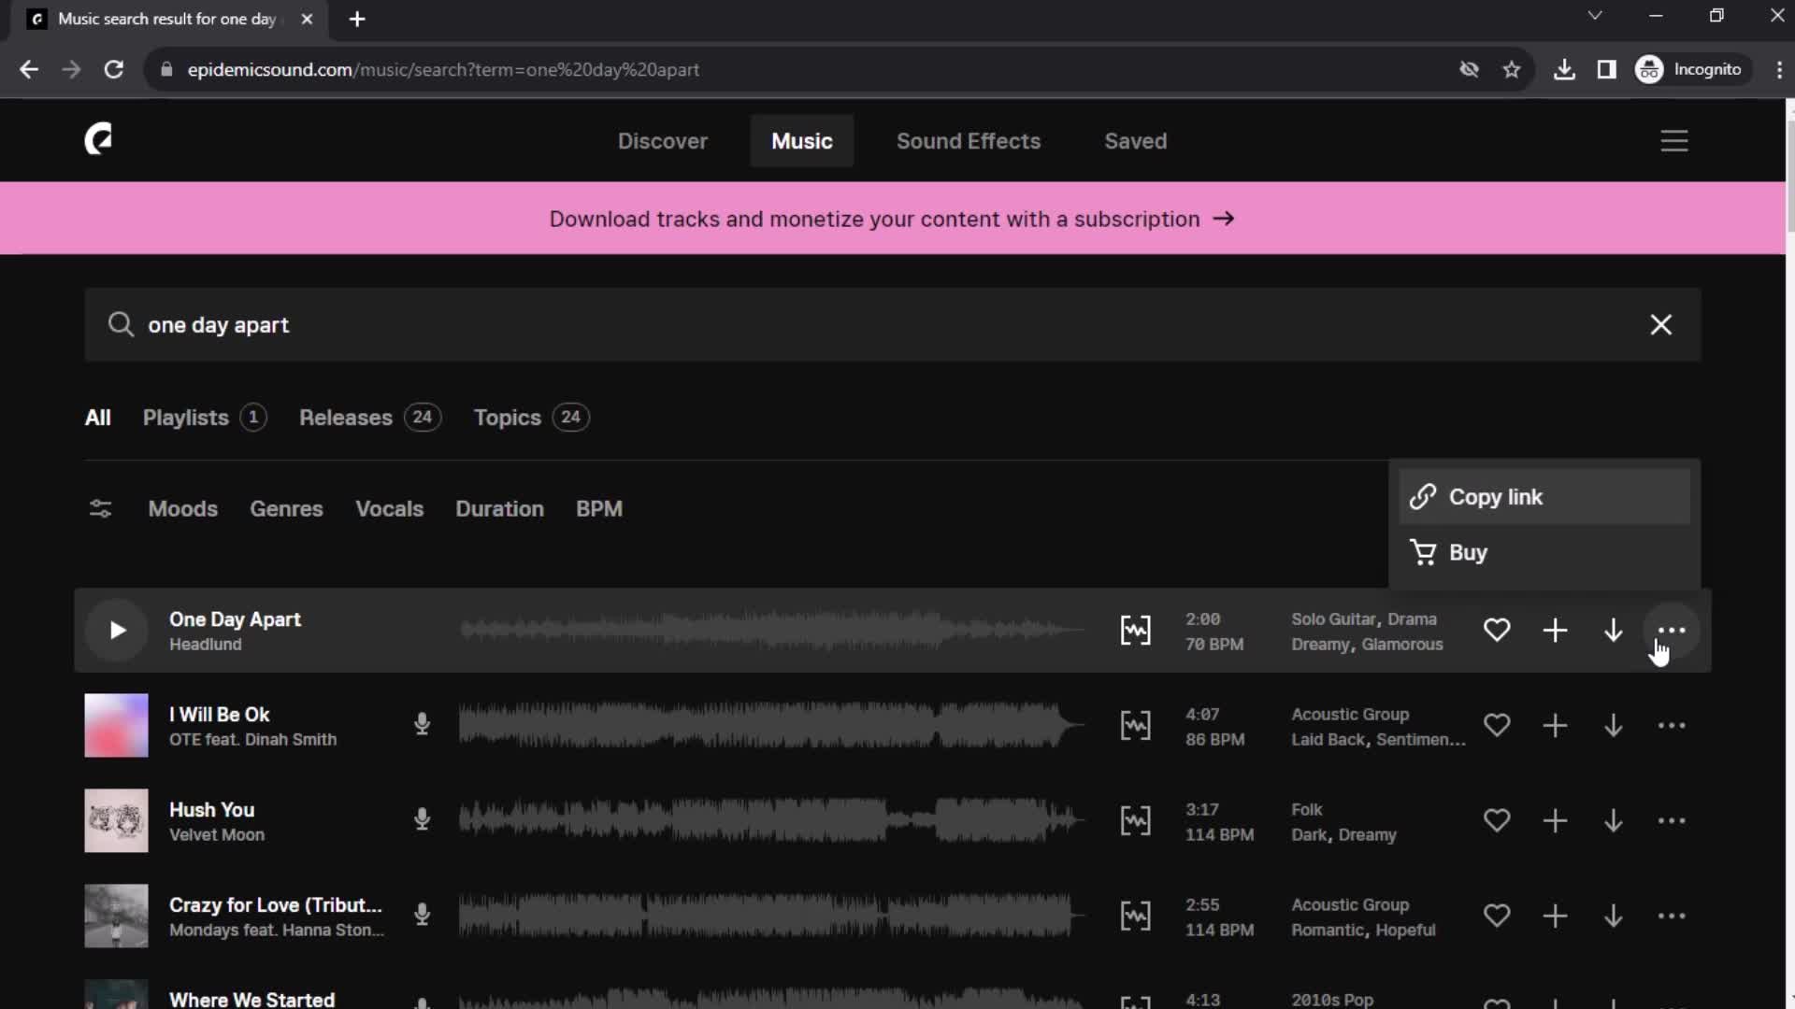
Task: Click the Buy menu option
Action: (x=1469, y=552)
